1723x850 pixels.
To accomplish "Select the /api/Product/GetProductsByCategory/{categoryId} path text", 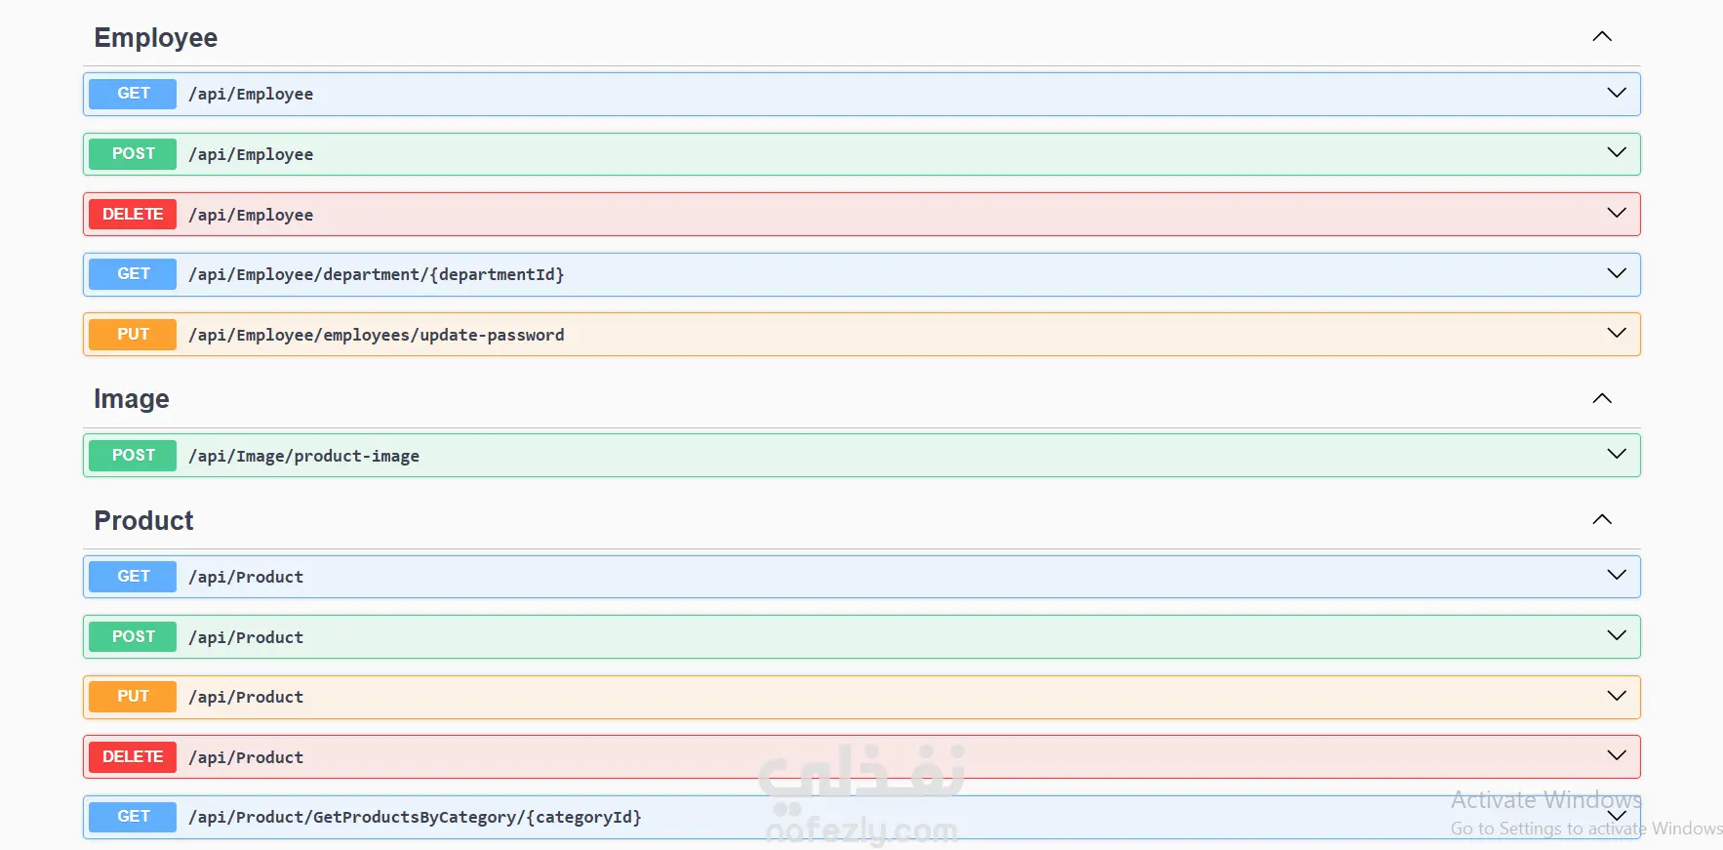I will [x=416, y=818].
